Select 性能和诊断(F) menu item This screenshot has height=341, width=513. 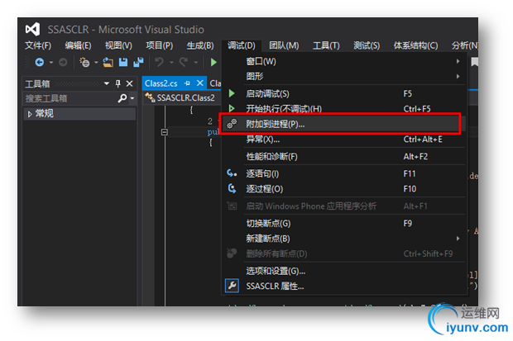(344, 156)
